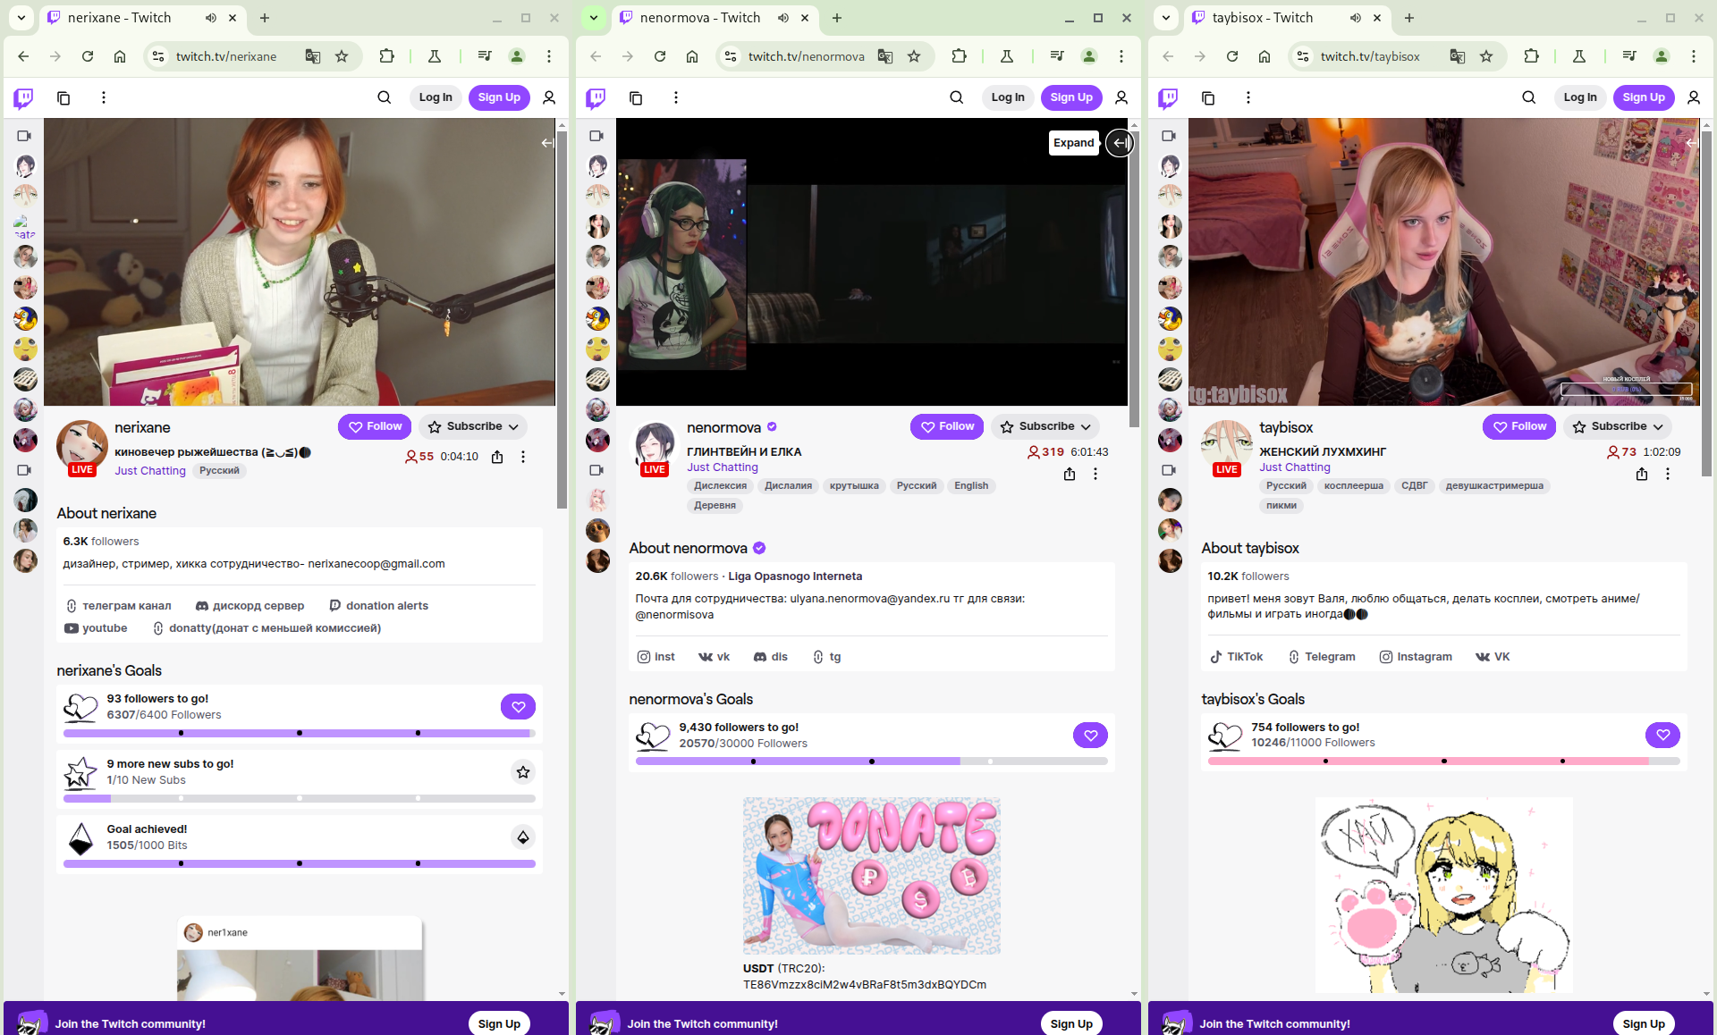Open Just Chatting category link under taybisox
Viewport: 1717px width, 1035px height.
pos(1294,467)
